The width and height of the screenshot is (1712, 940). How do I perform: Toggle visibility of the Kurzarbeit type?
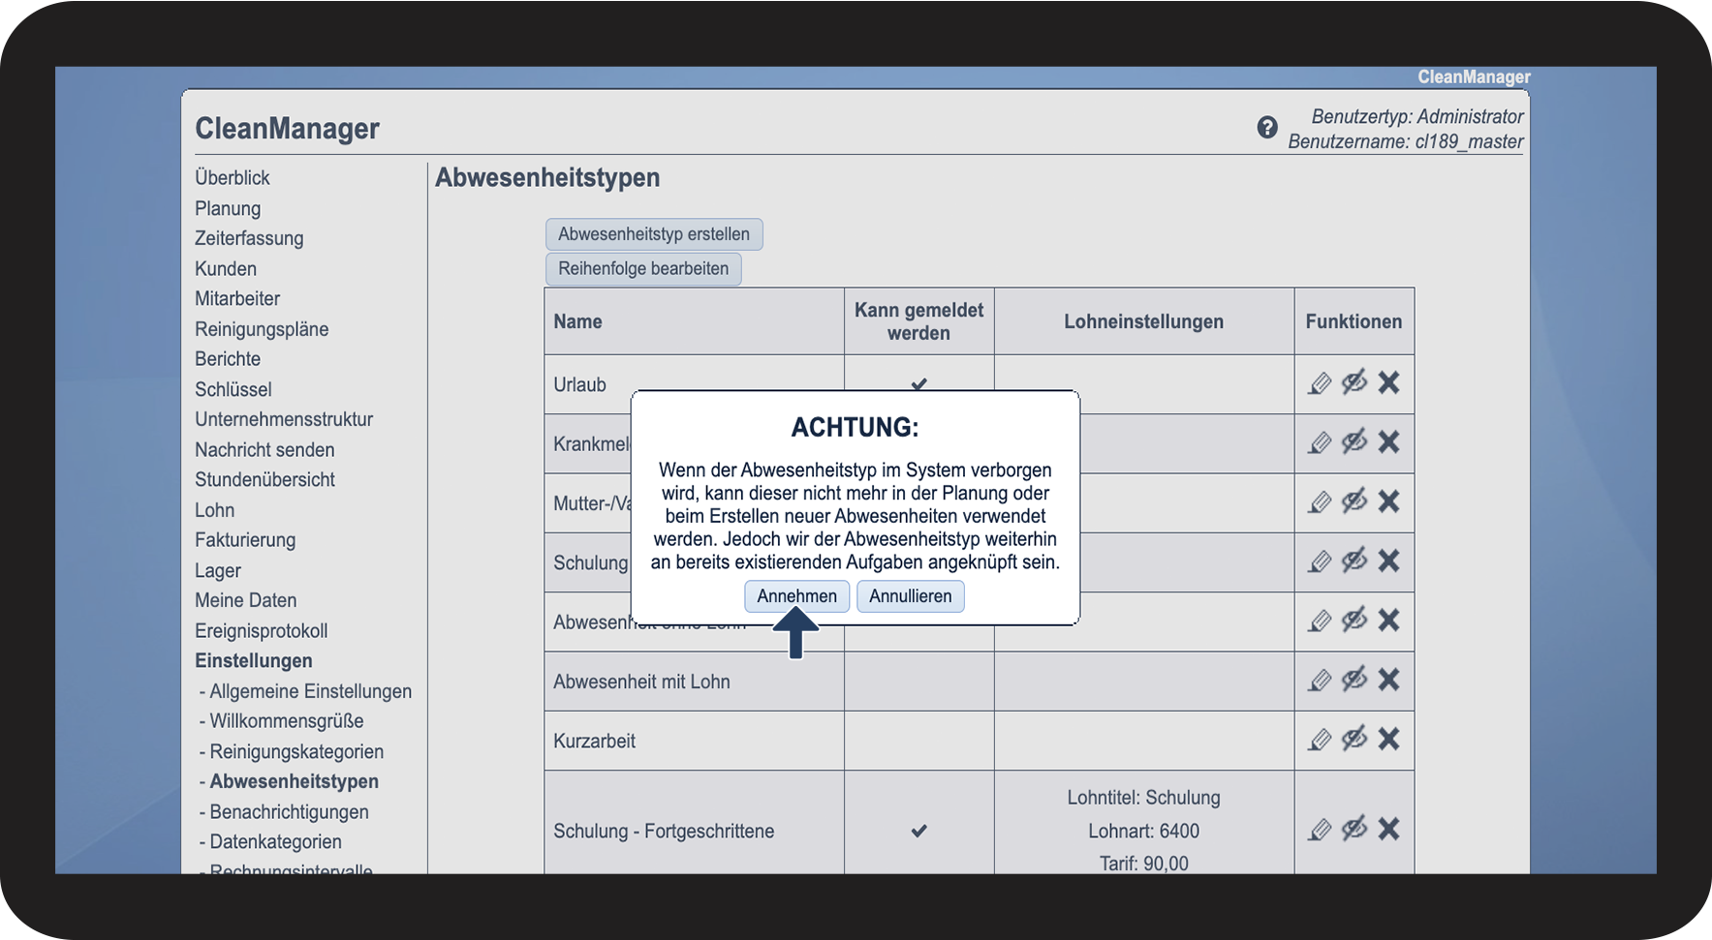tap(1354, 739)
